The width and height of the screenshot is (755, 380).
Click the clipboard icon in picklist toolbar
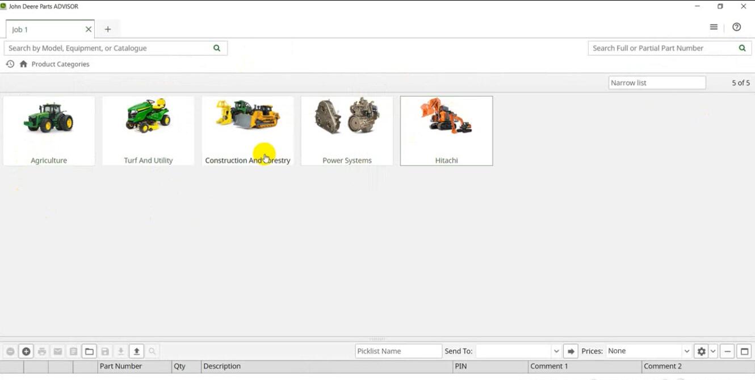pos(74,352)
